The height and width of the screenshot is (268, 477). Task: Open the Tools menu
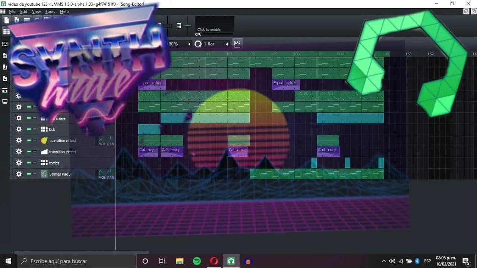point(50,12)
